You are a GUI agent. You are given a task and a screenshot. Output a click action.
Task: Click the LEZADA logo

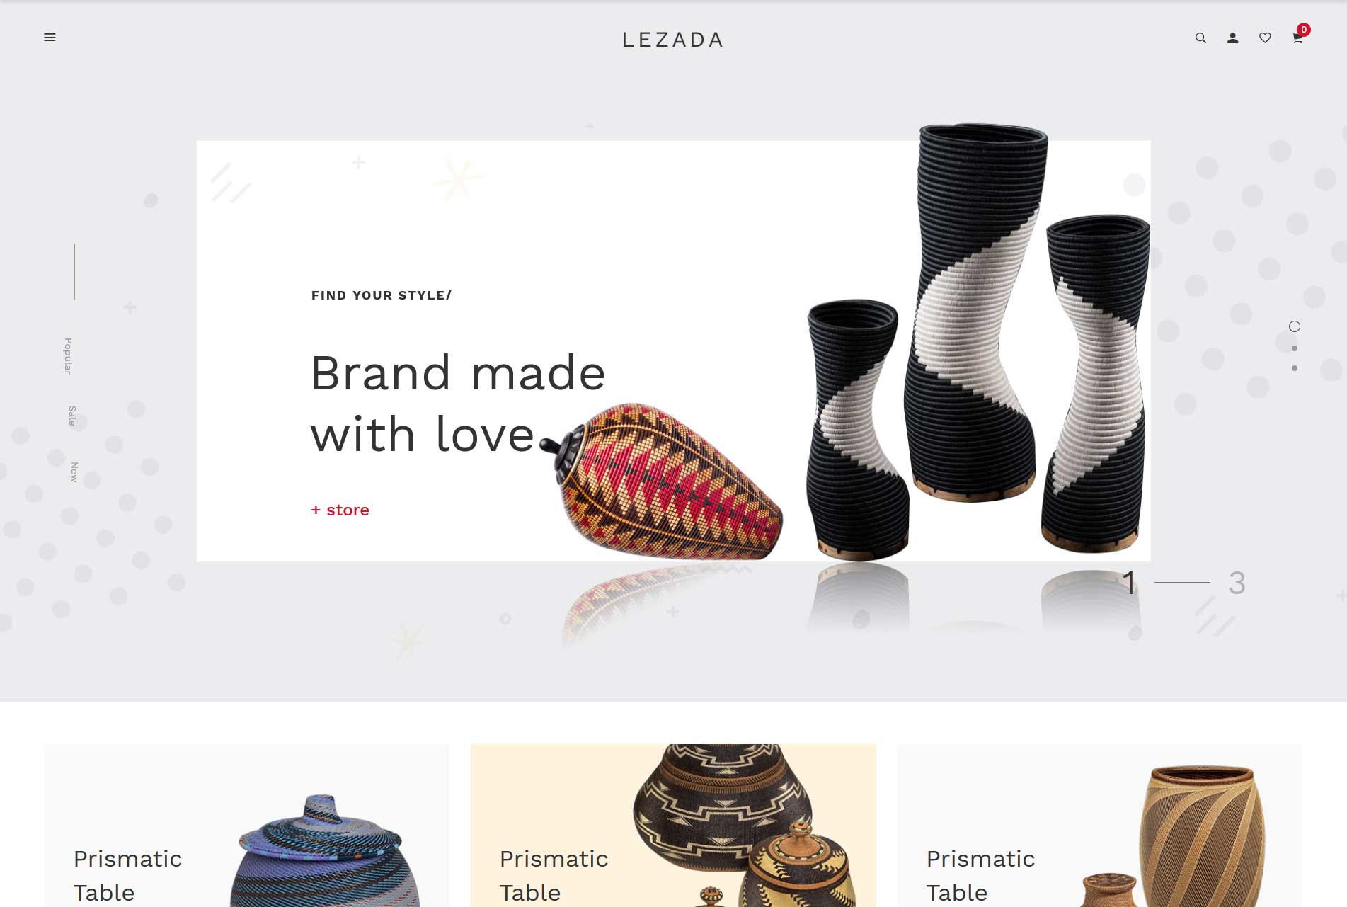(x=672, y=40)
